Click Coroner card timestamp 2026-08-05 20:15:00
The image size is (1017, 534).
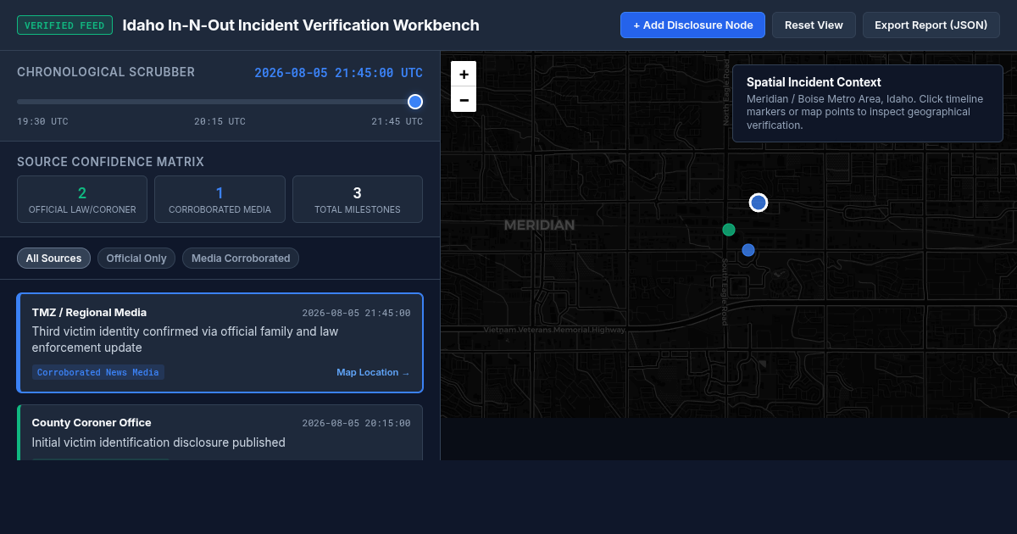(x=356, y=423)
